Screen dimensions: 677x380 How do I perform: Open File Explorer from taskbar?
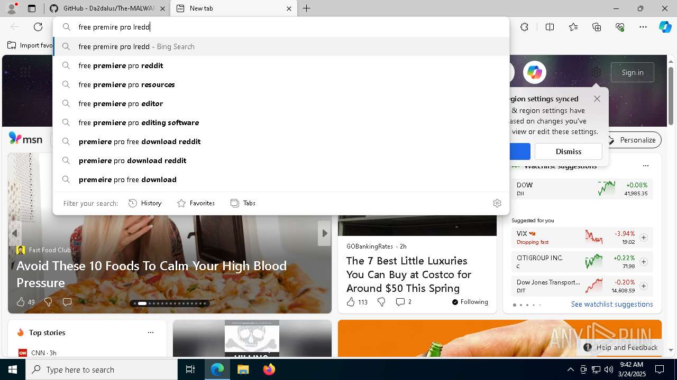click(x=243, y=369)
